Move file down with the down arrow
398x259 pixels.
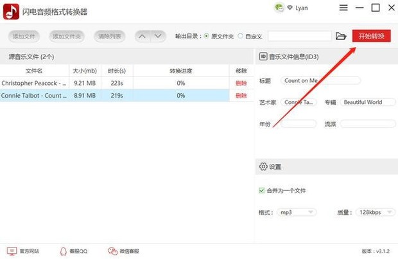[x=158, y=36]
